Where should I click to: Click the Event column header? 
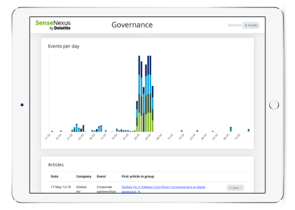[x=101, y=176]
